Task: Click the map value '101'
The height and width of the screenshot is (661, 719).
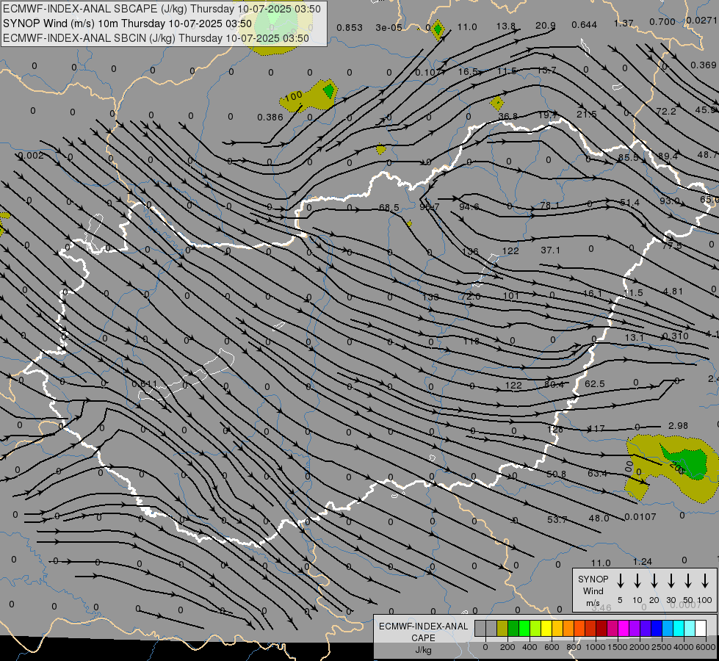Action: pyautogui.click(x=511, y=295)
